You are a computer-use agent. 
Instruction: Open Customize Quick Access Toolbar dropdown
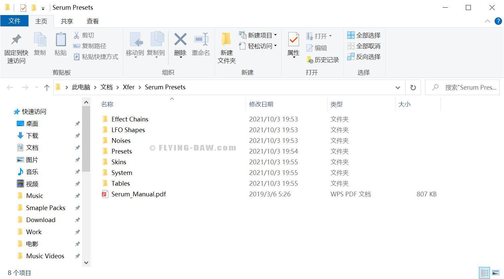coord(43,8)
